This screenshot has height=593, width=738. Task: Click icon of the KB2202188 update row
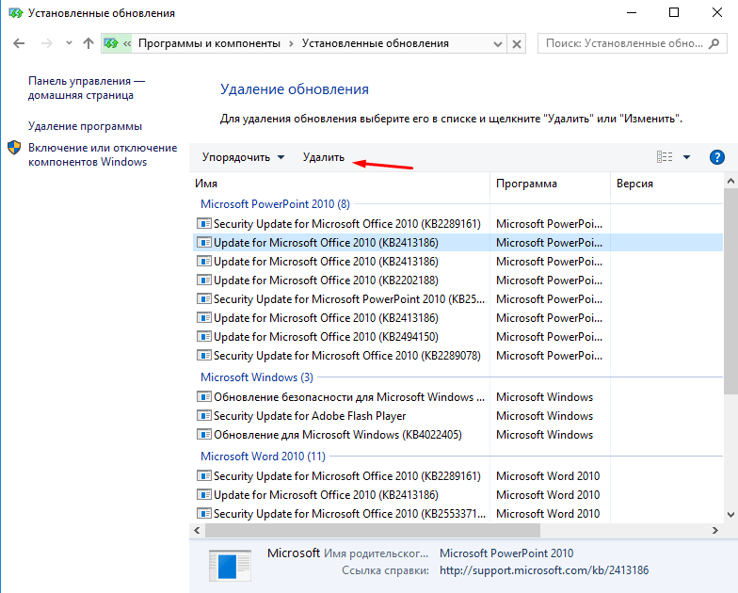[x=203, y=280]
